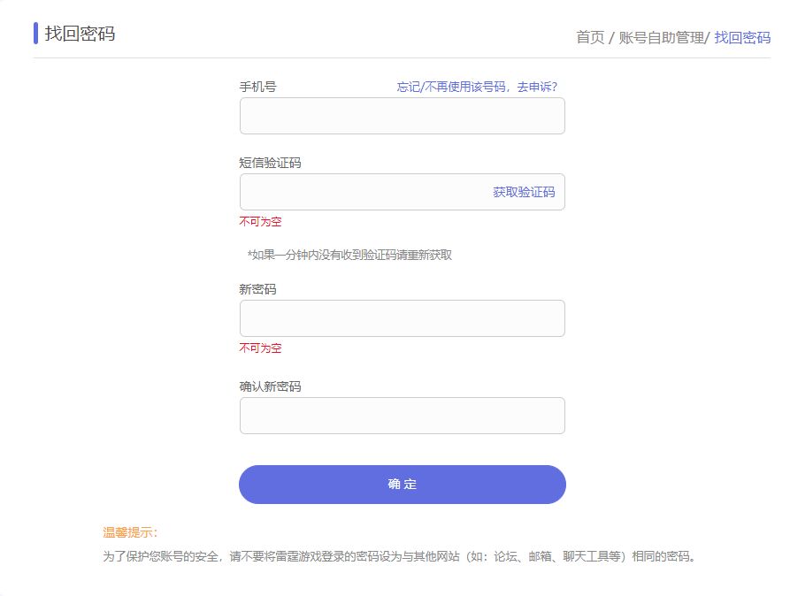Click the account safety notice at page bottom

(x=402, y=556)
